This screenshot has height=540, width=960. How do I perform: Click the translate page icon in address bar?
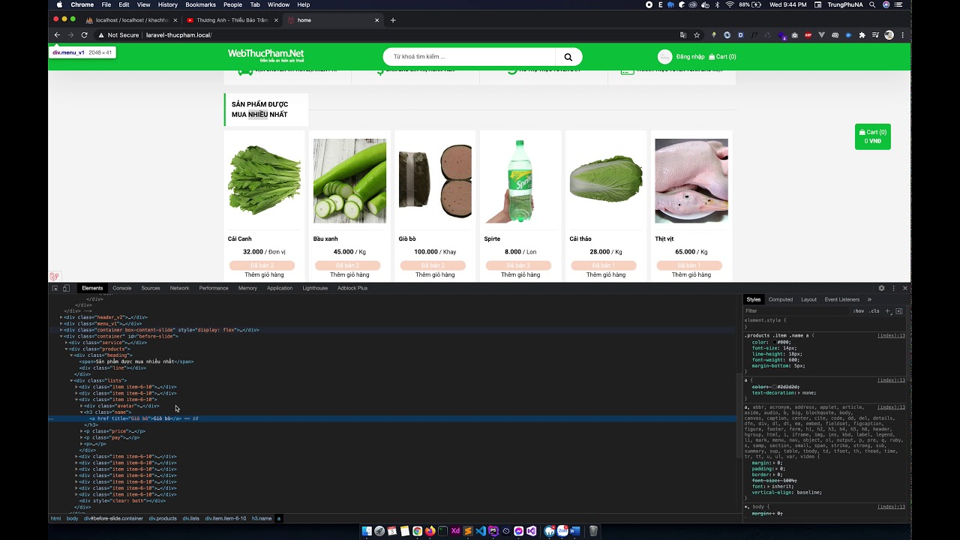point(682,35)
